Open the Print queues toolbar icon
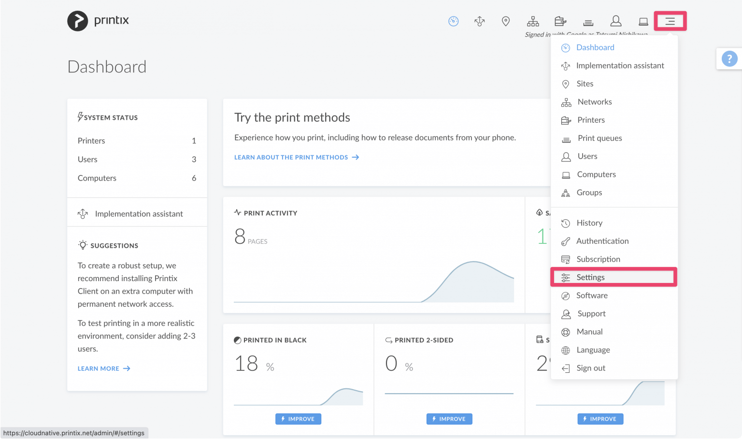The height and width of the screenshot is (439, 742). [588, 21]
